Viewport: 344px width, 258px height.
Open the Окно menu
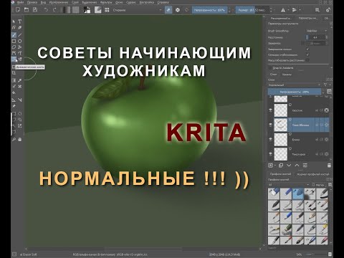coord(119,2)
